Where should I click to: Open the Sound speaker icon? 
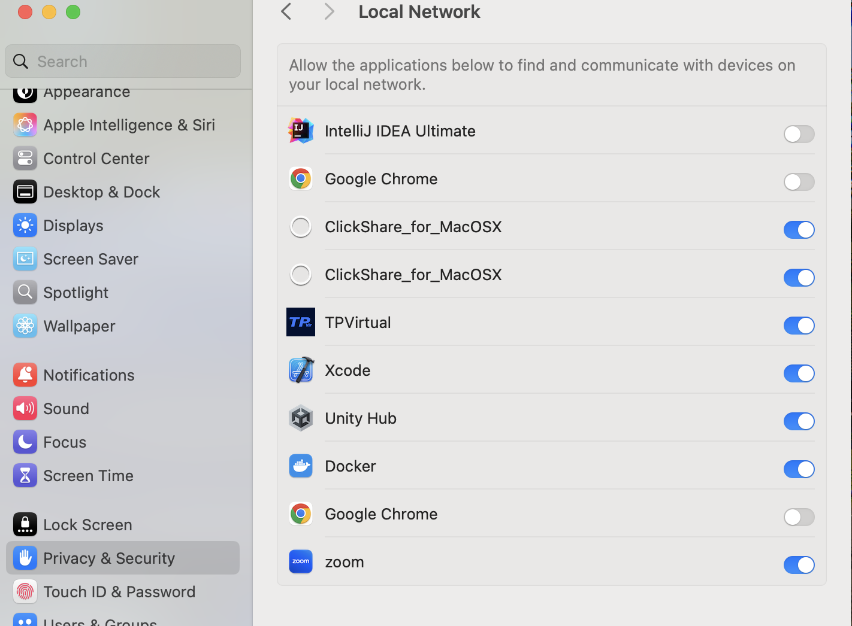(x=25, y=409)
